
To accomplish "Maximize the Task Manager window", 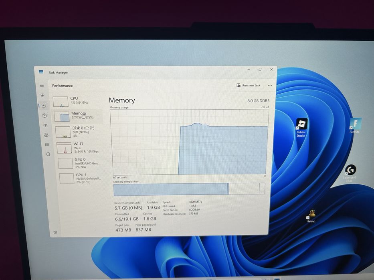I will click(x=260, y=69).
